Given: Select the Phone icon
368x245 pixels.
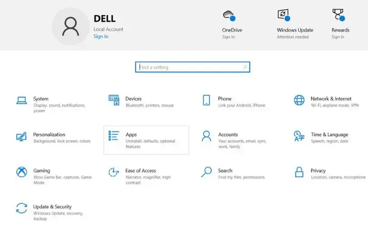Looking at the screenshot, I should (x=206, y=100).
